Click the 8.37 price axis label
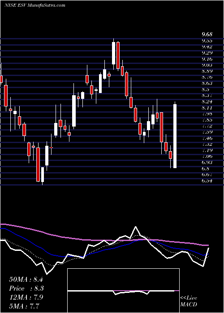 (x=207, y=95)
